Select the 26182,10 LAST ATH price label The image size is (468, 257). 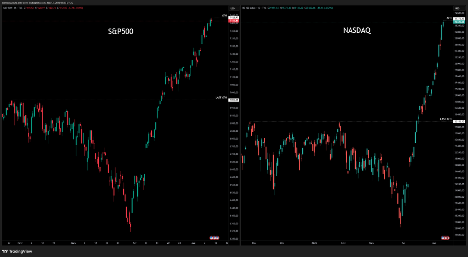tap(459, 122)
